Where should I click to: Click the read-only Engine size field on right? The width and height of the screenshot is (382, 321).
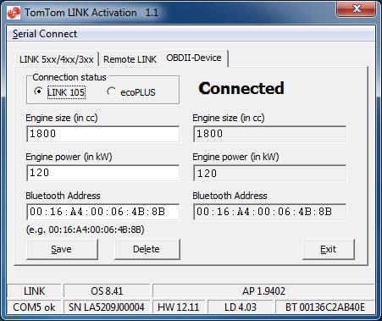click(269, 134)
